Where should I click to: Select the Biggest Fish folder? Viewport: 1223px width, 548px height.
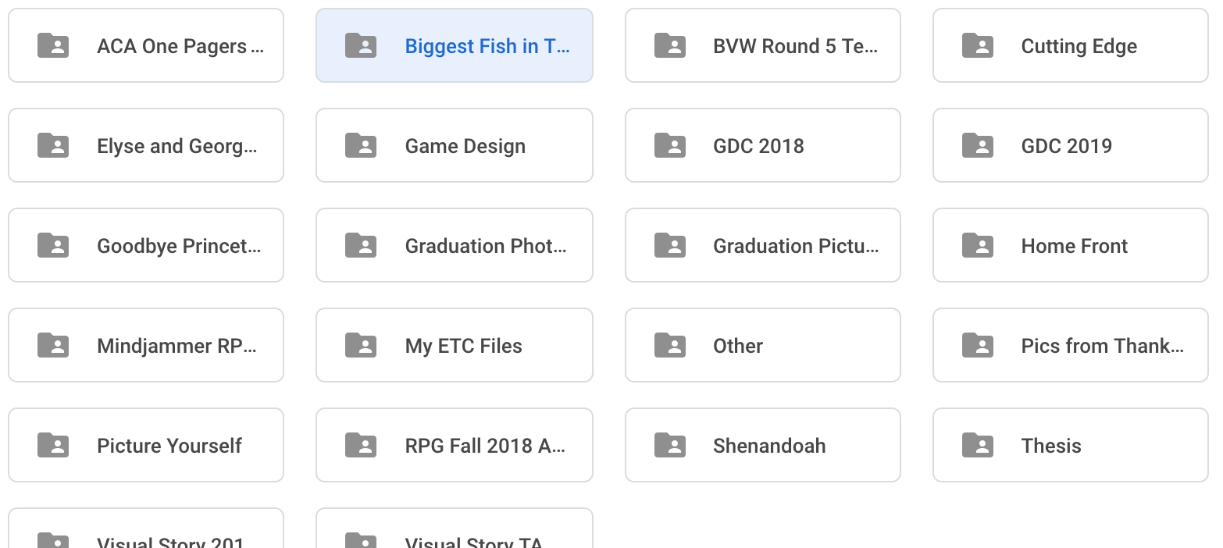487,46
